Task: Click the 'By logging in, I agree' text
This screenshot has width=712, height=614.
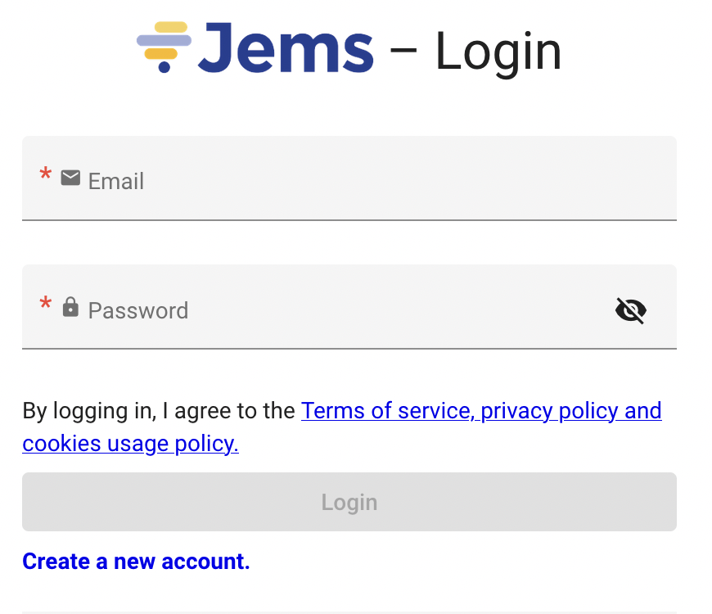Action: point(159,410)
